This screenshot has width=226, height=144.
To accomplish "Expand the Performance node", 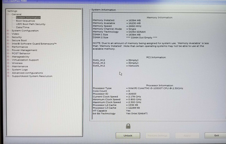I will point(8,47).
